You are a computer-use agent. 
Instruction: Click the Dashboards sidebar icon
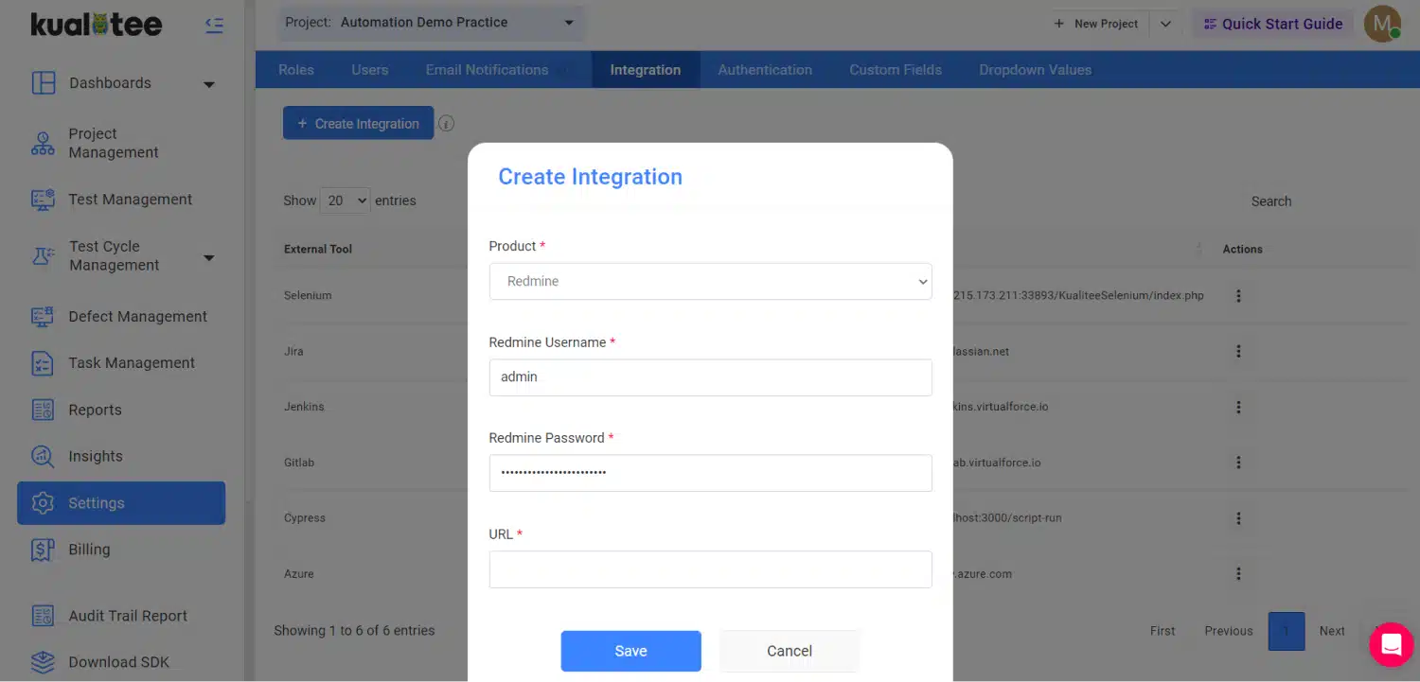coord(44,83)
